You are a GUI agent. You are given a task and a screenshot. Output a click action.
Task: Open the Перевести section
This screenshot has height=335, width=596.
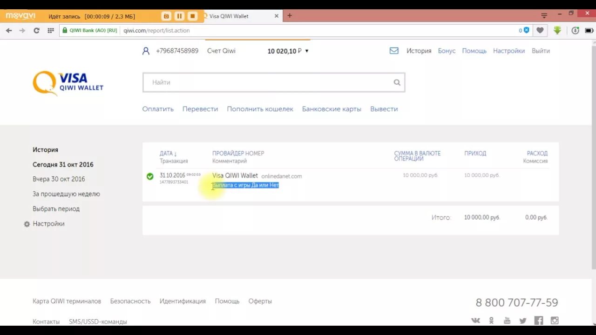click(200, 109)
